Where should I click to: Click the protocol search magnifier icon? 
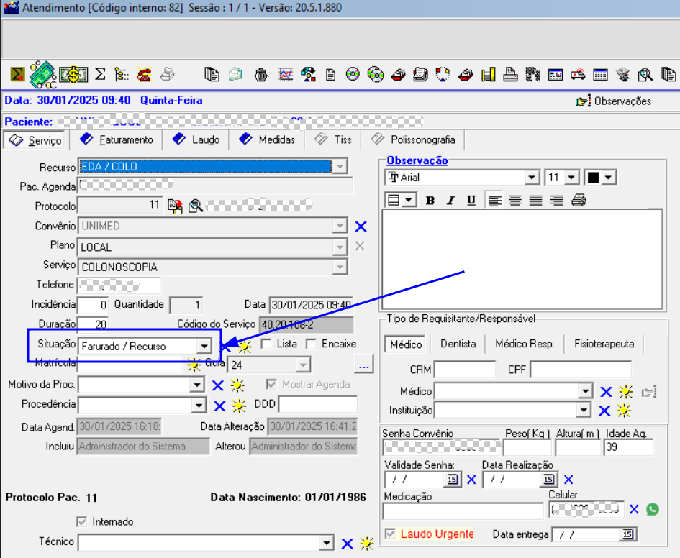(196, 206)
